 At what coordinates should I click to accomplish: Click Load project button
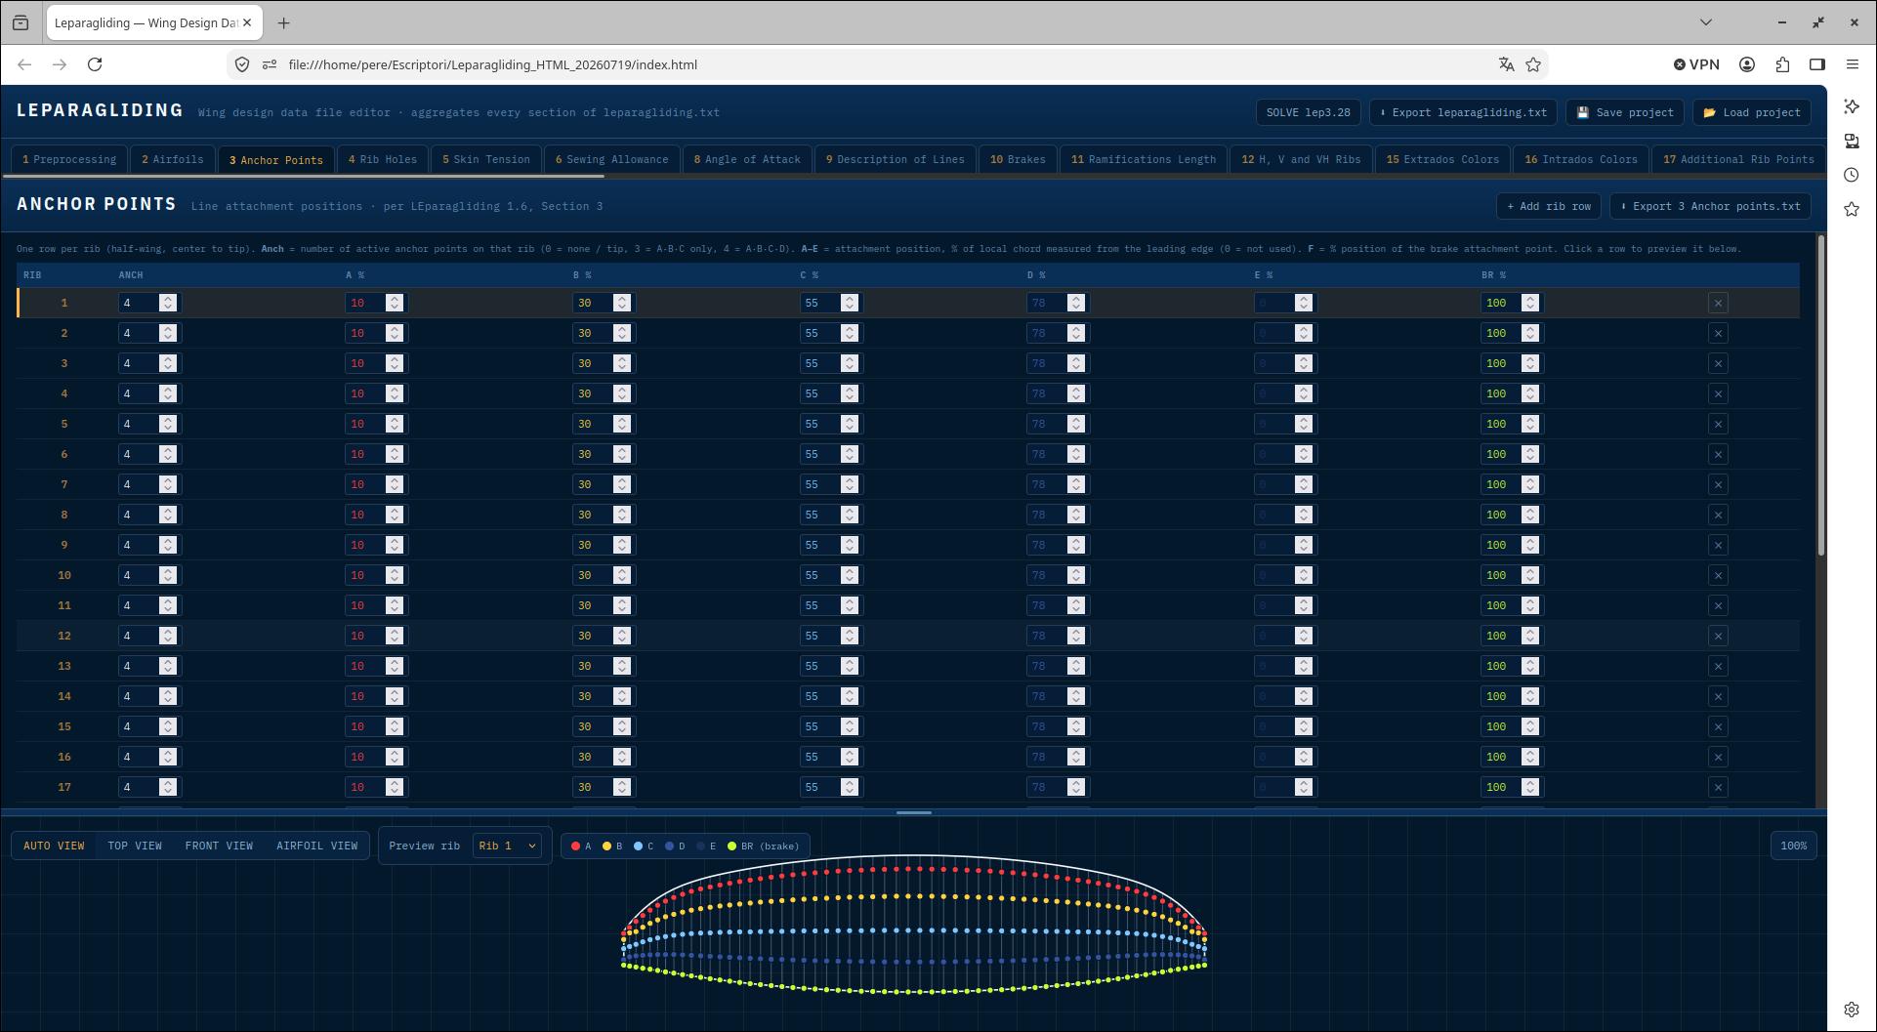tap(1752, 112)
